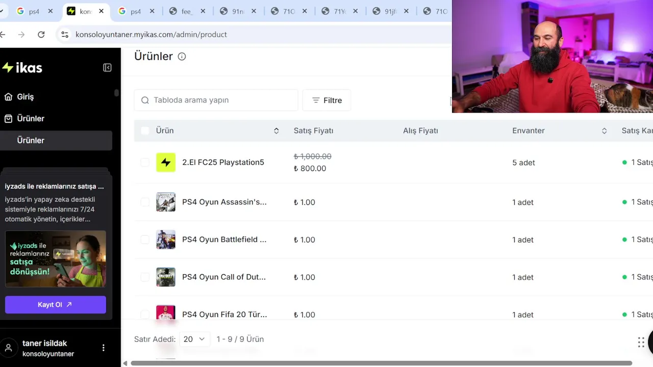Open product PS4 Oyun Call of Dut...
Screen dimensions: 653x367
click(223, 277)
